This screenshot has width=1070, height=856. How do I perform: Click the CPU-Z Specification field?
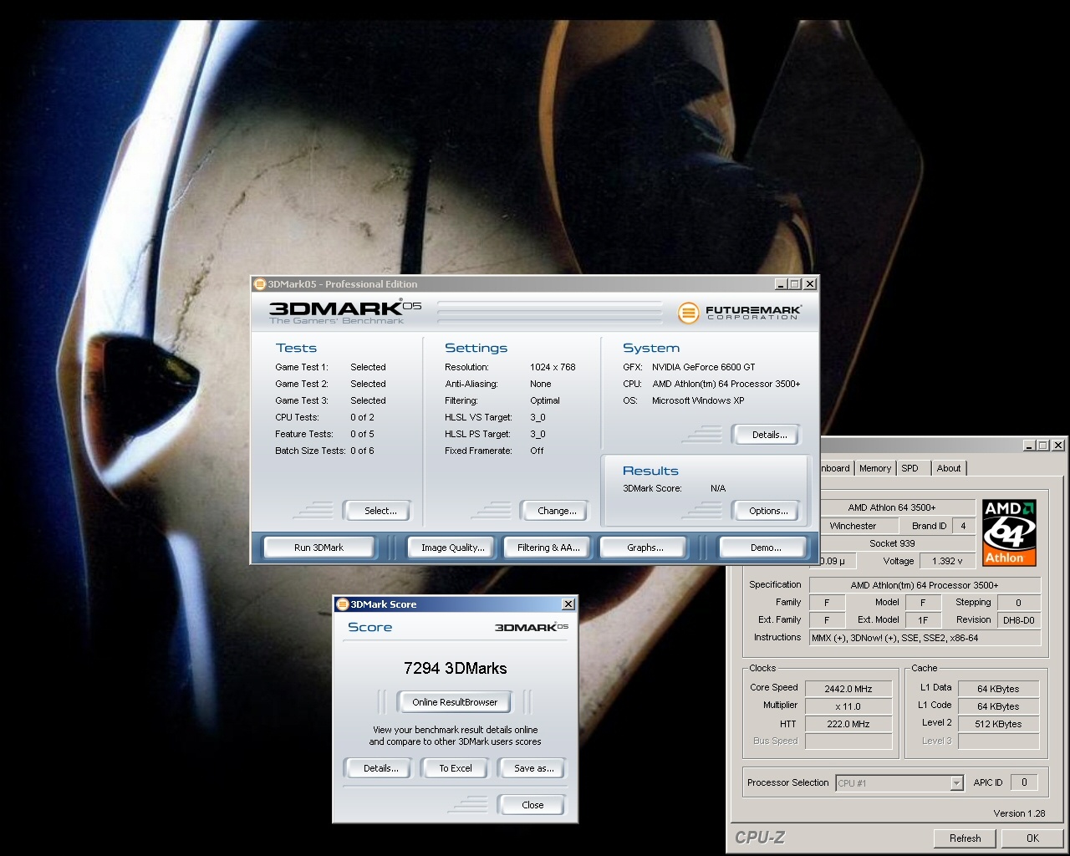tap(925, 585)
